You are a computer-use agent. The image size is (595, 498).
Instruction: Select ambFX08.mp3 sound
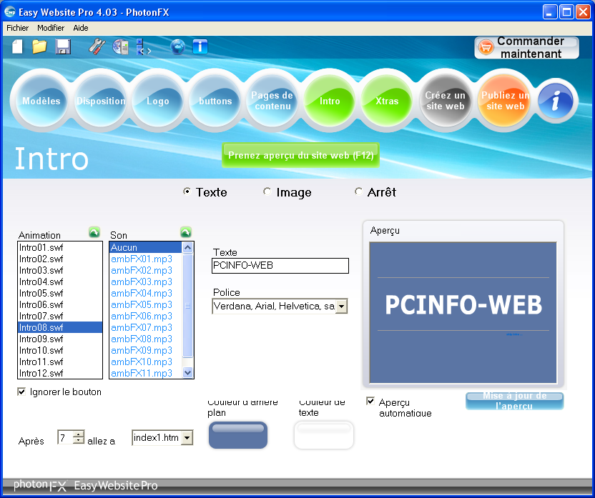point(146,339)
